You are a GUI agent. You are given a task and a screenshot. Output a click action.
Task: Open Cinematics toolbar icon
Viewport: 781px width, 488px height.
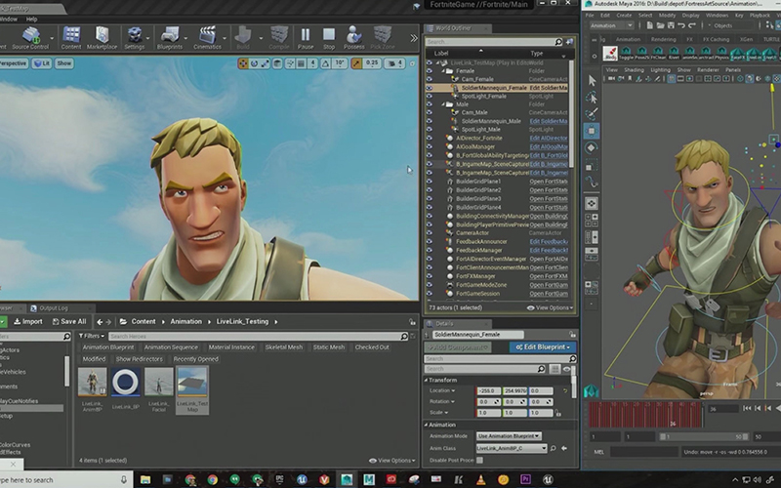coord(207,38)
